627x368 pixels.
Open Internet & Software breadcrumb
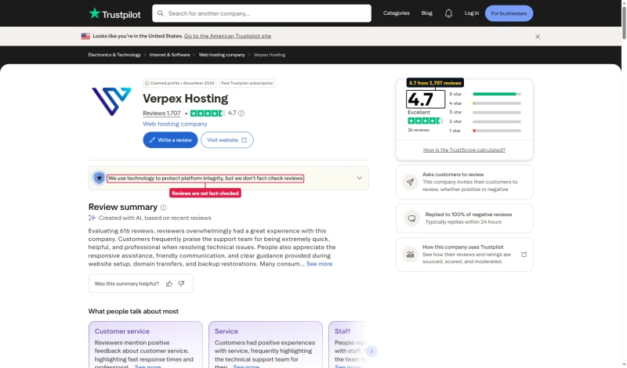click(169, 55)
